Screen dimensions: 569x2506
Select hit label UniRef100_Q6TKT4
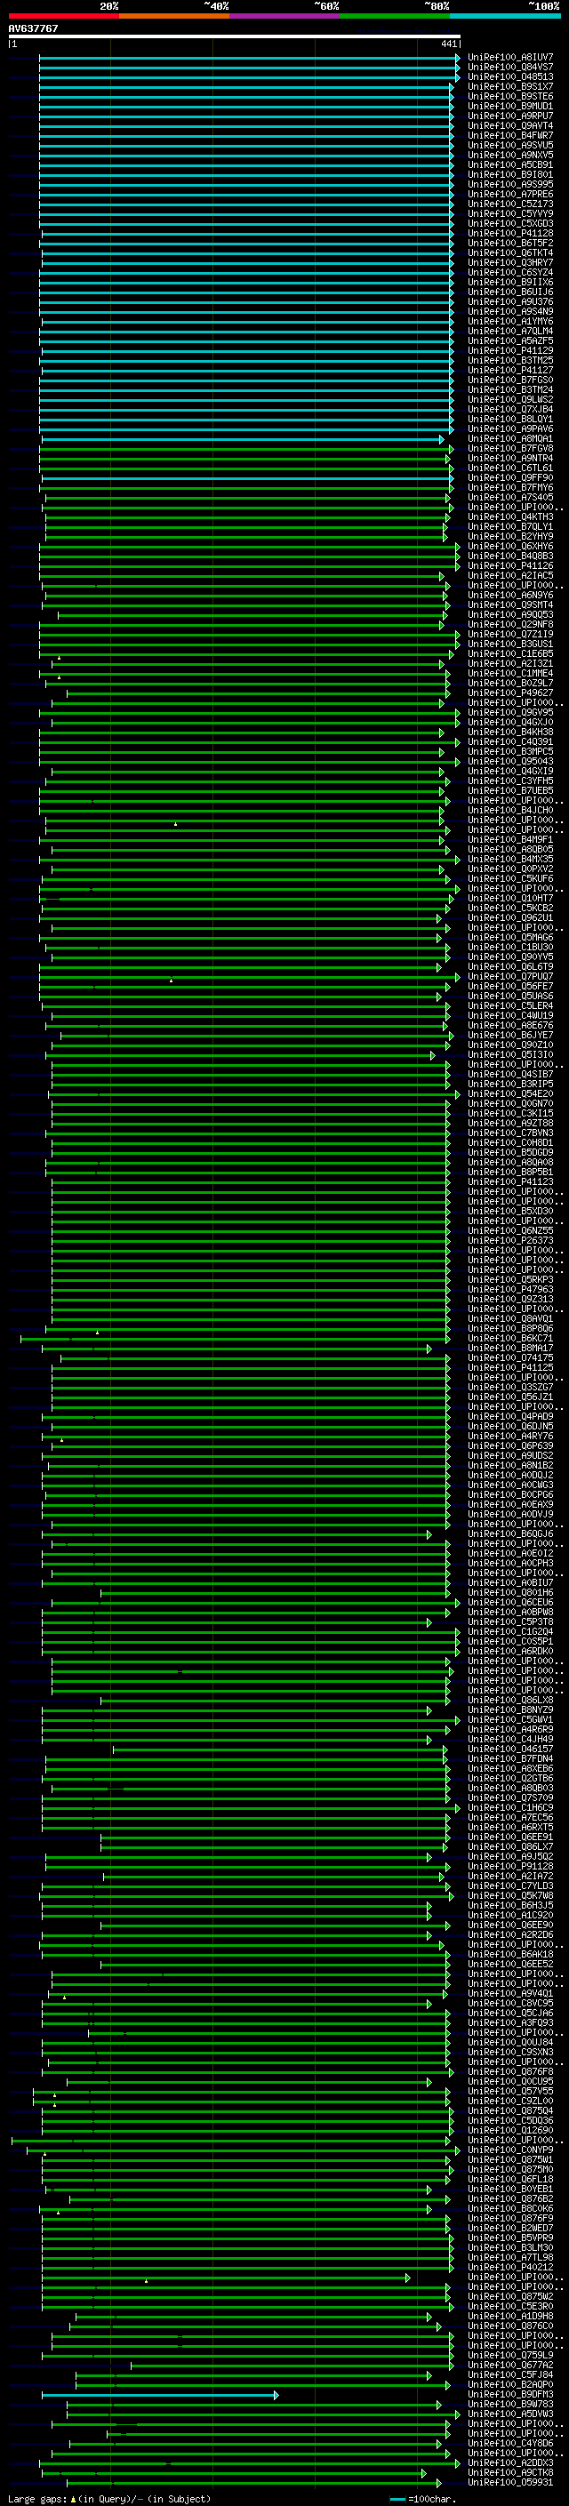[510, 253]
